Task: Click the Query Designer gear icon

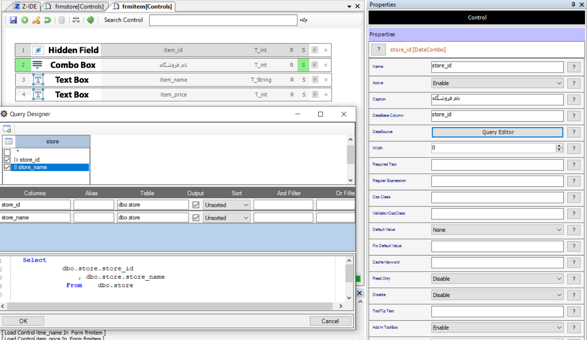Action: [x=4, y=114]
